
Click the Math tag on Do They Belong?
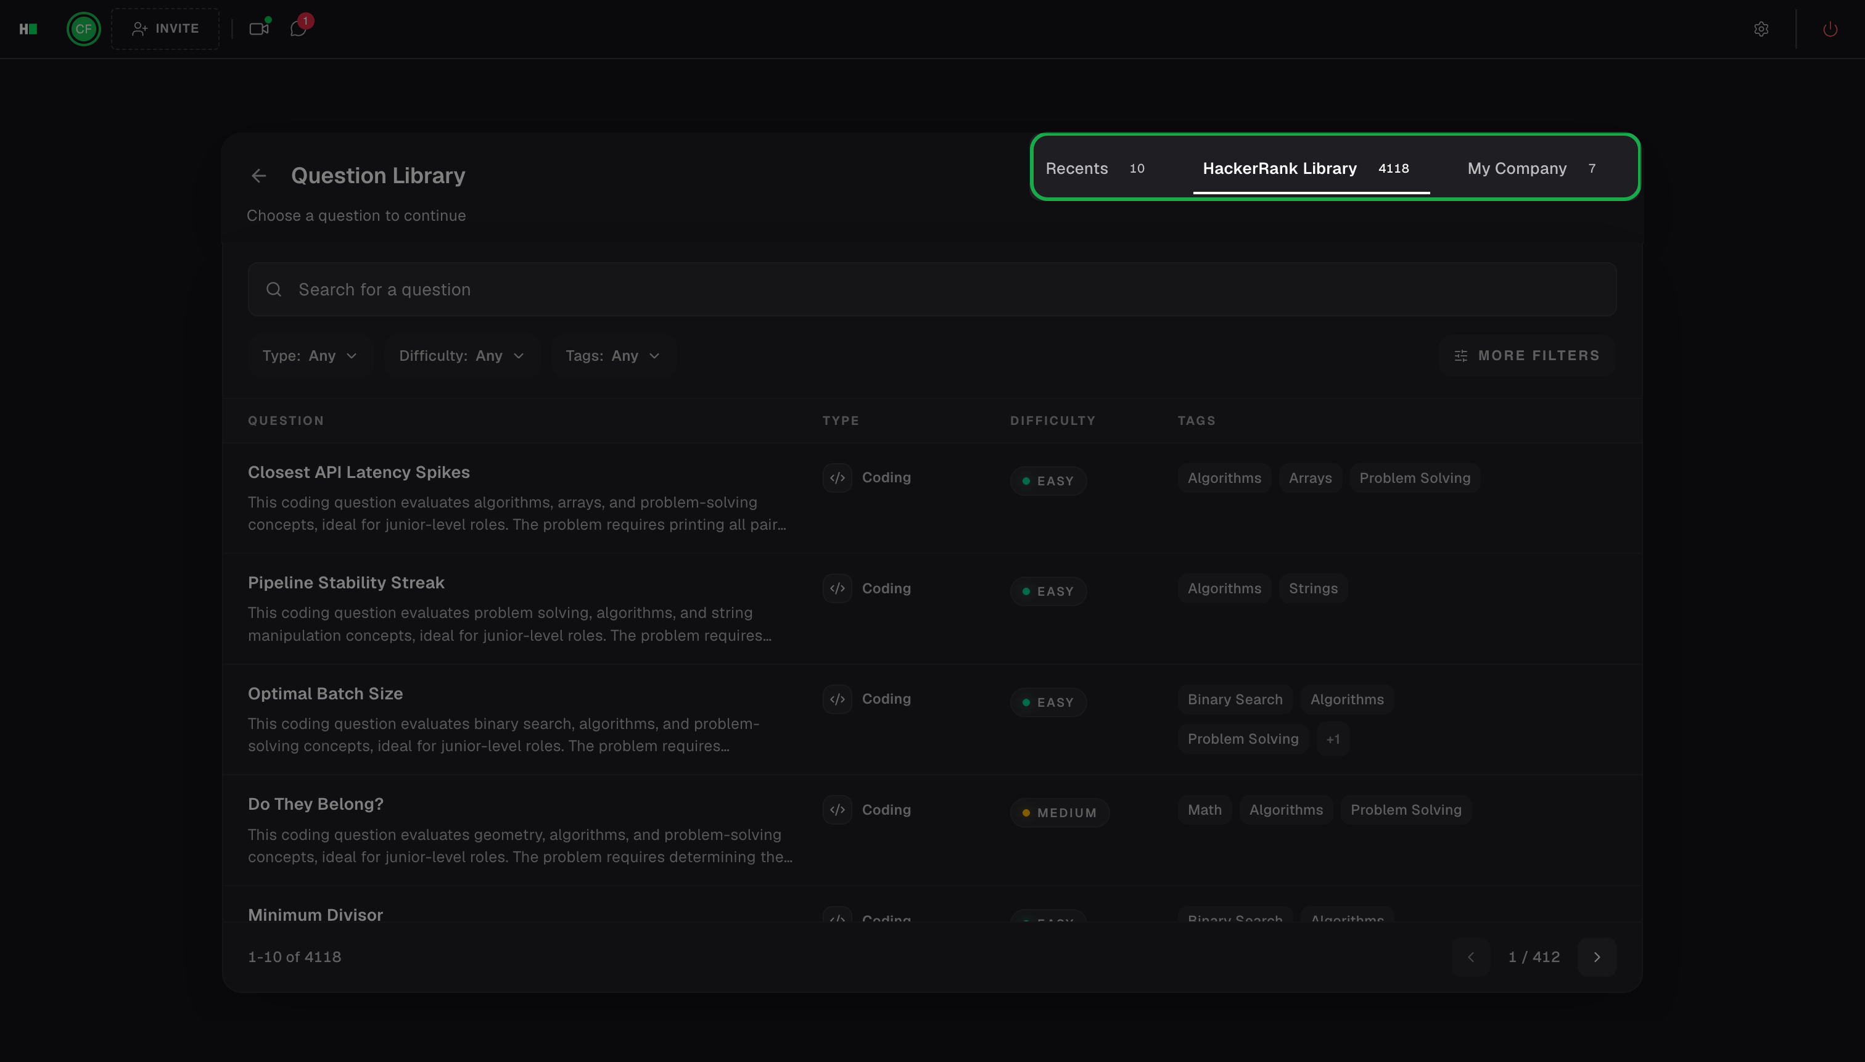pos(1204,810)
